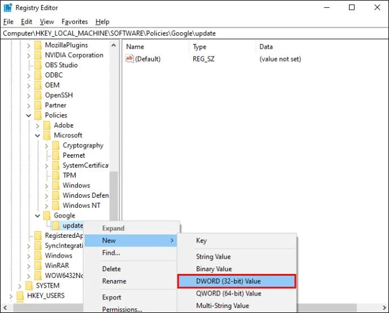Choose Rename in the context menu
Screen dimensions: 389x313
click(x=131, y=281)
